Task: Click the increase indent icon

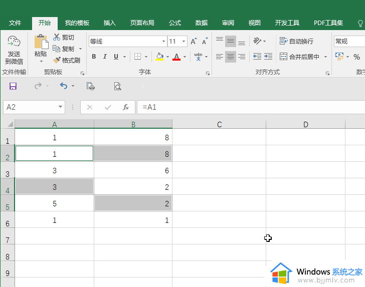Action: pos(268,57)
